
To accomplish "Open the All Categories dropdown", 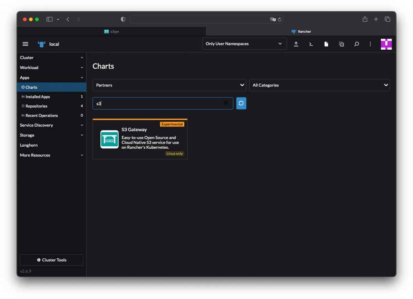I will click(x=319, y=85).
